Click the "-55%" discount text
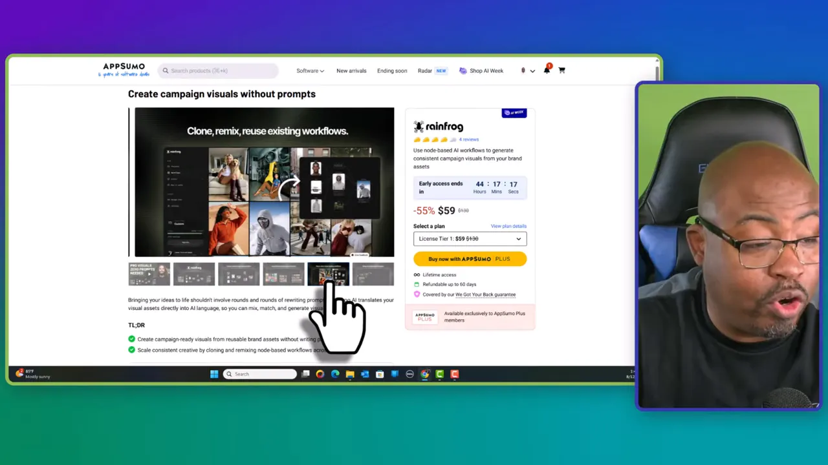 (424, 211)
